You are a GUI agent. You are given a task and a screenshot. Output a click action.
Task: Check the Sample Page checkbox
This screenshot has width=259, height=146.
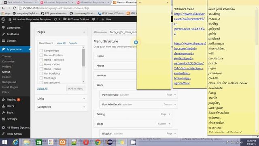click(x=41, y=50)
